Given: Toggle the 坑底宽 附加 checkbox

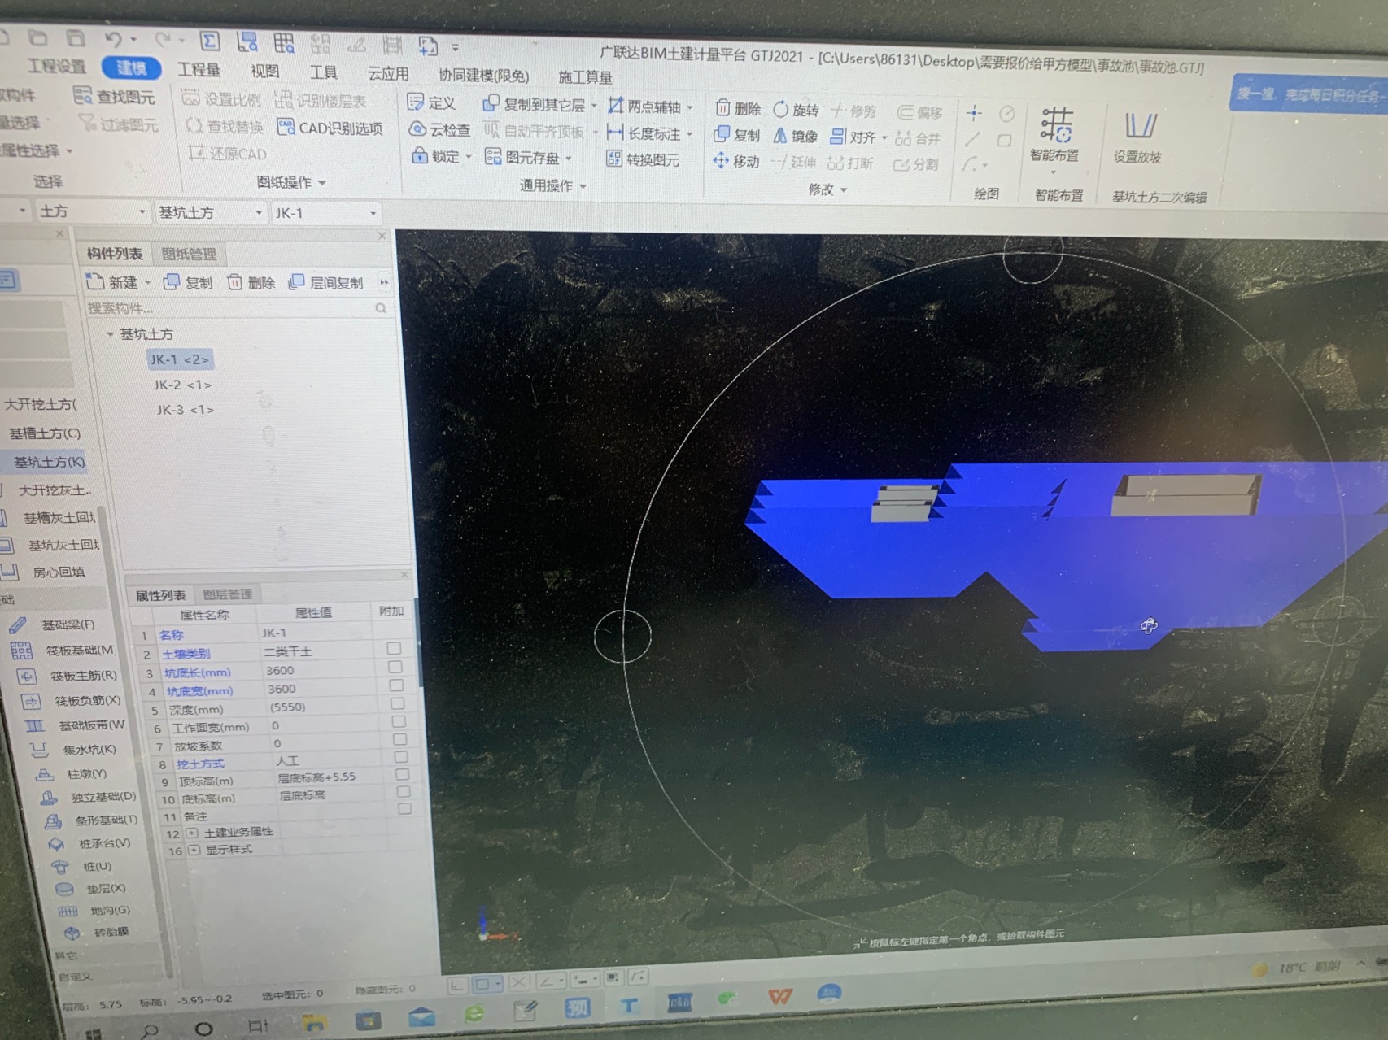Looking at the screenshot, I should 396,685.
